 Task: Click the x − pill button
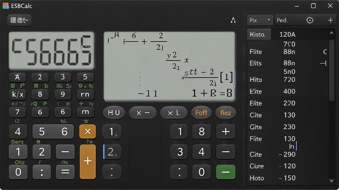coord(143,113)
